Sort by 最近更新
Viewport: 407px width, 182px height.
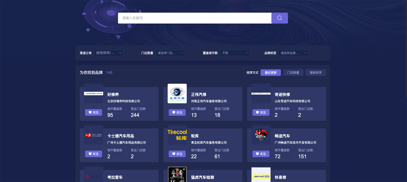coord(271,72)
